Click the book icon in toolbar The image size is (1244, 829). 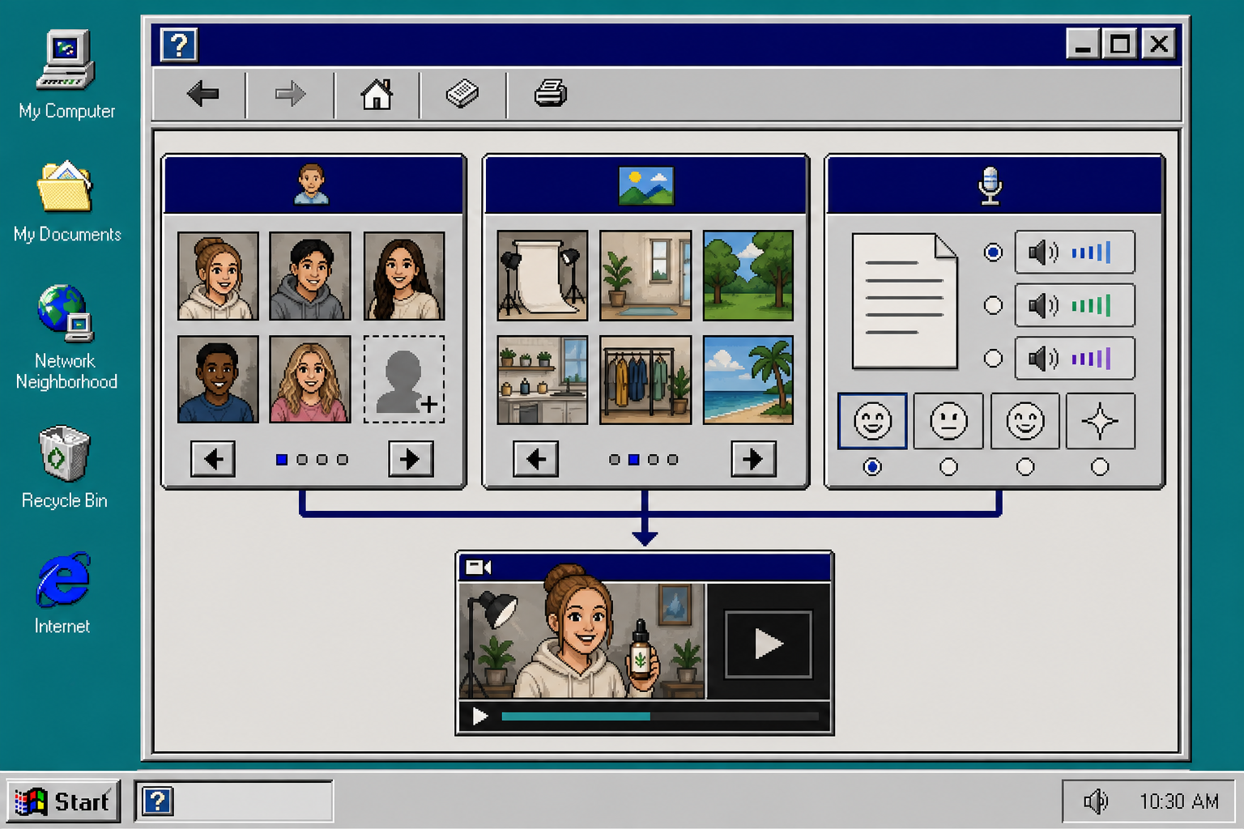pos(462,94)
